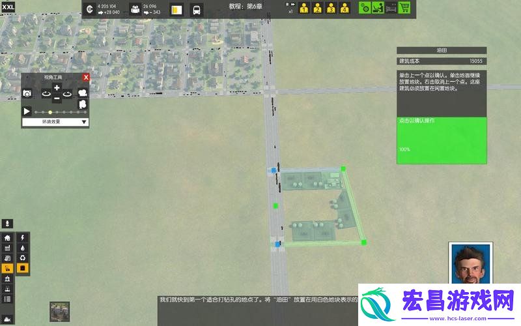Select the highlighted utilities build category

(7, 269)
